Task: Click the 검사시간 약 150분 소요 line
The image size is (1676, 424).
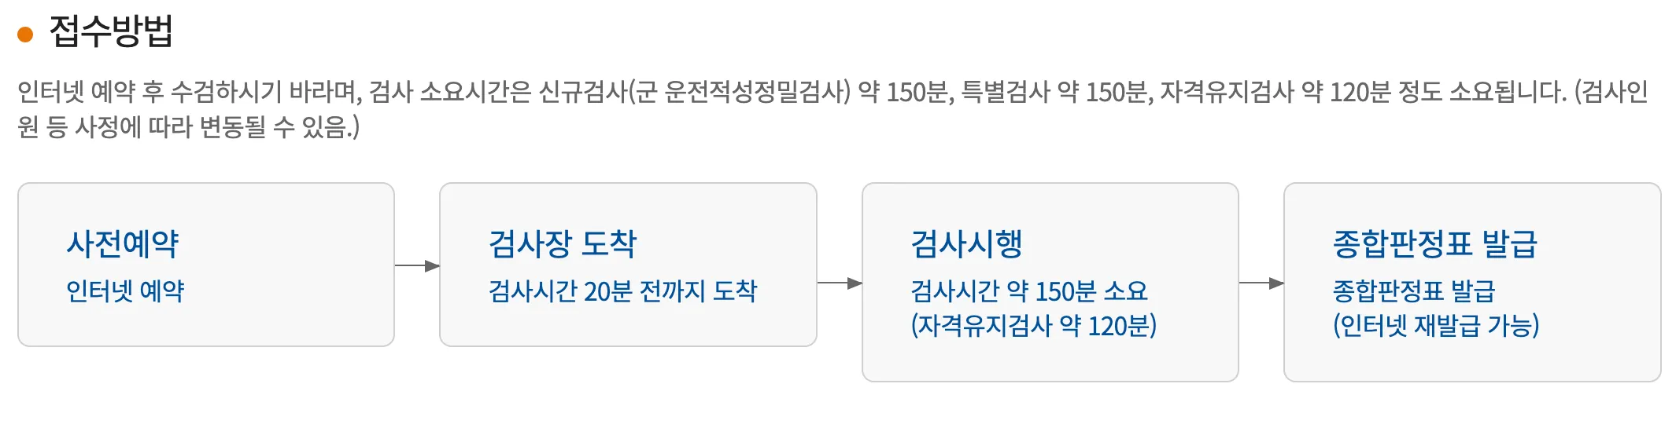Action: point(1029,291)
